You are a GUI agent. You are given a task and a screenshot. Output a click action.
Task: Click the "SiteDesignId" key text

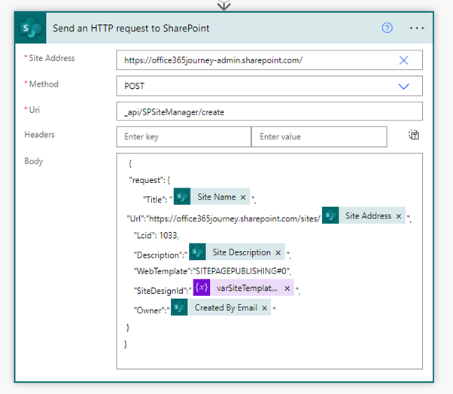163,291
